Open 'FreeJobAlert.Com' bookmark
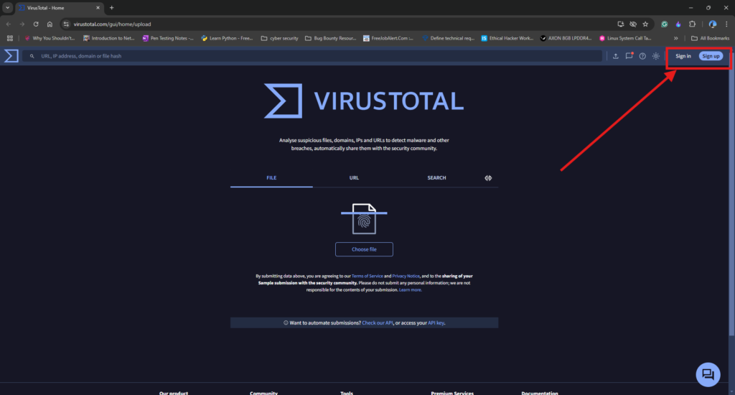735x395 pixels. click(388, 38)
